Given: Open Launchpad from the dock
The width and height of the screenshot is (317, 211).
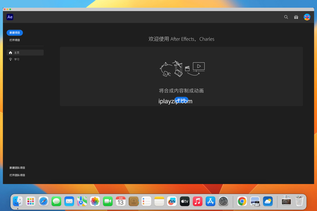Looking at the screenshot, I should (30, 201).
